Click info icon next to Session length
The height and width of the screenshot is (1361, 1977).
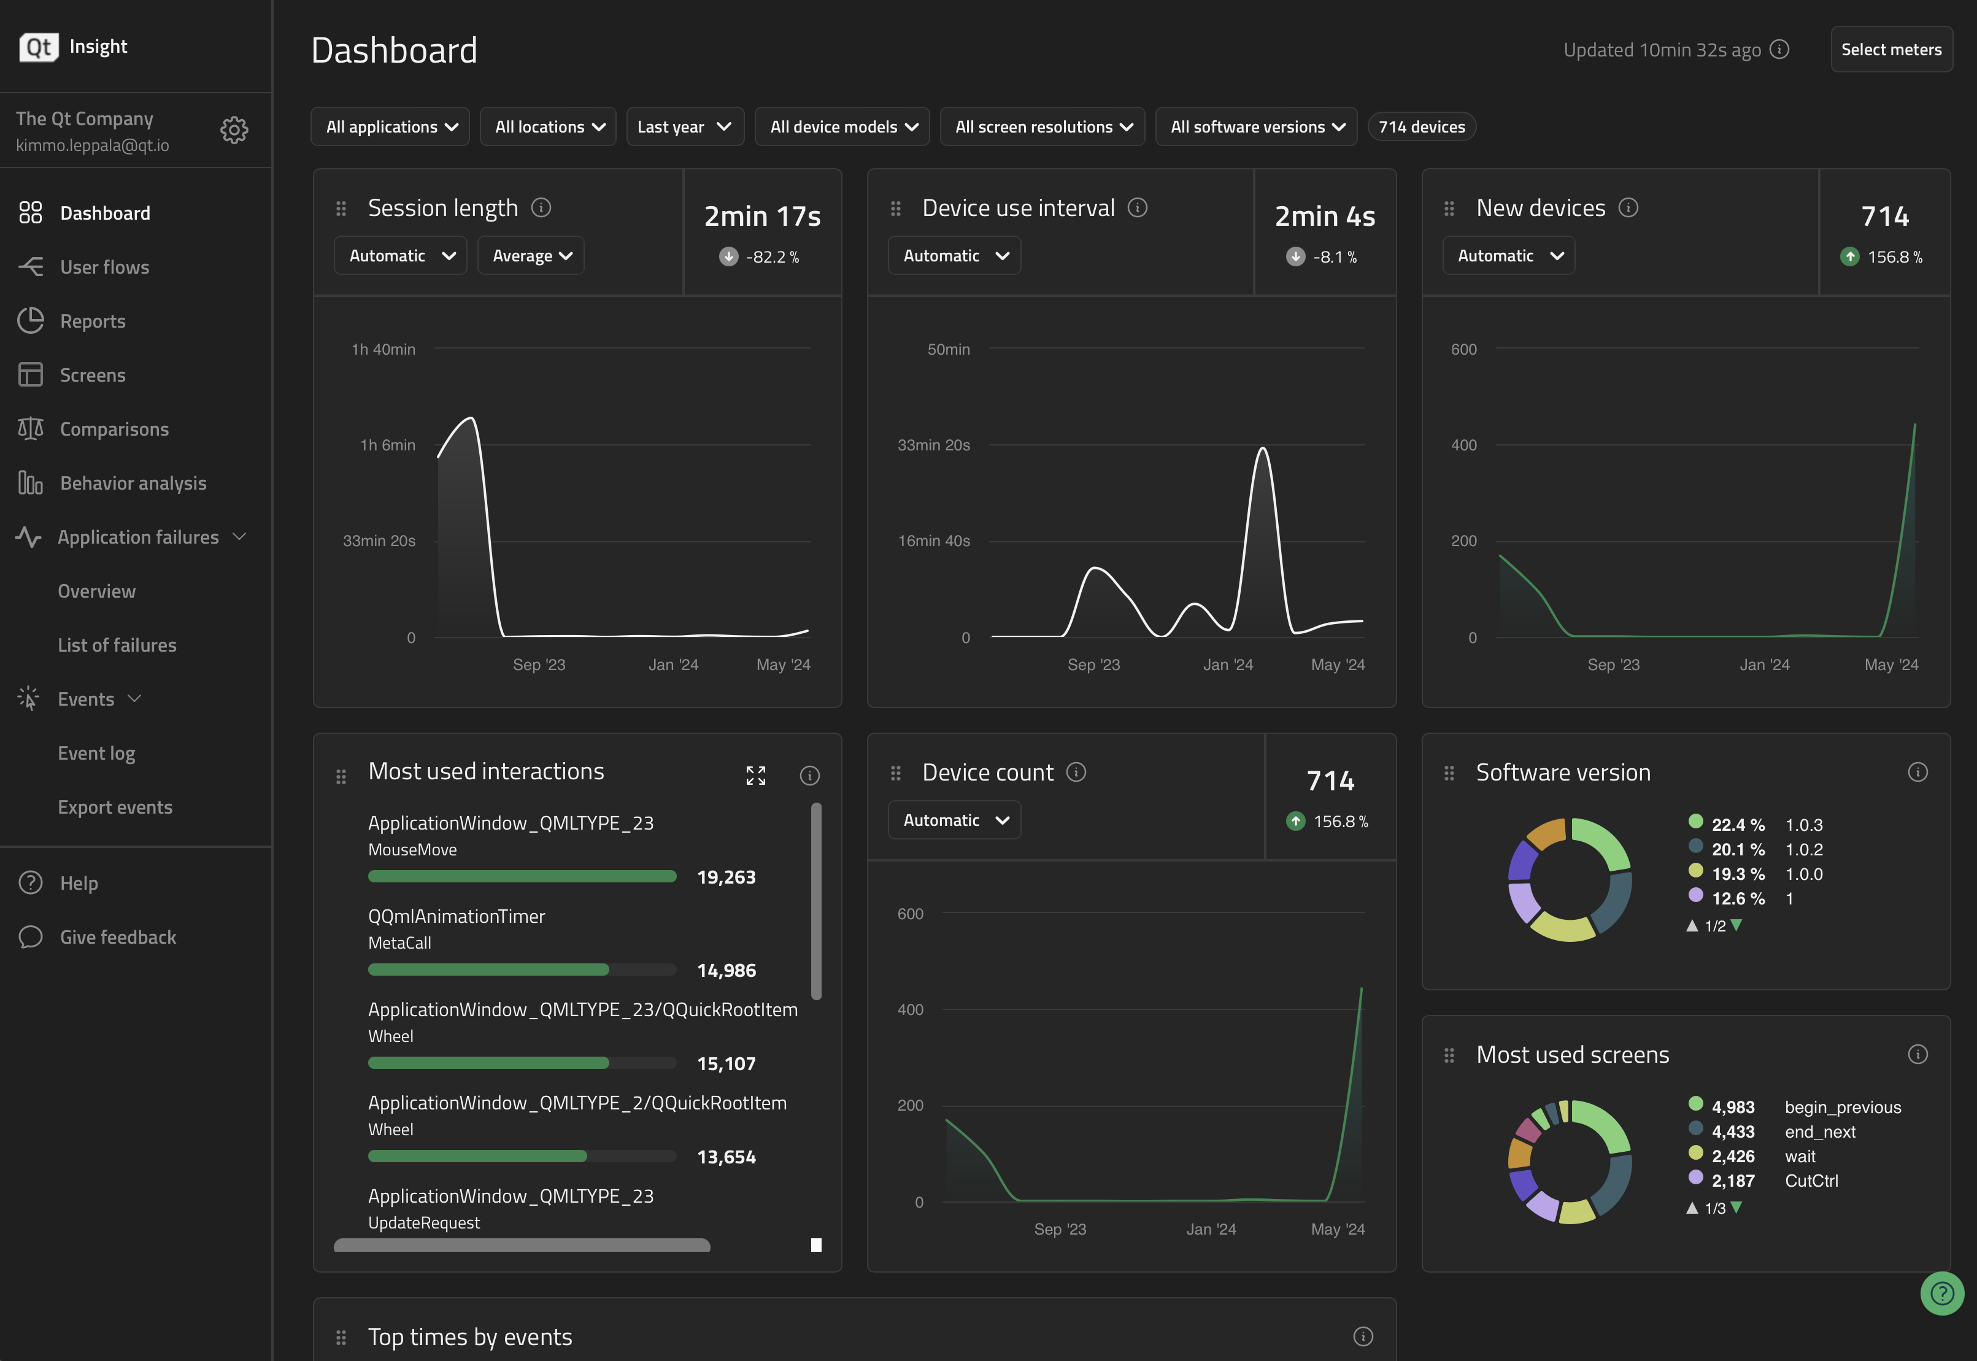coord(541,207)
